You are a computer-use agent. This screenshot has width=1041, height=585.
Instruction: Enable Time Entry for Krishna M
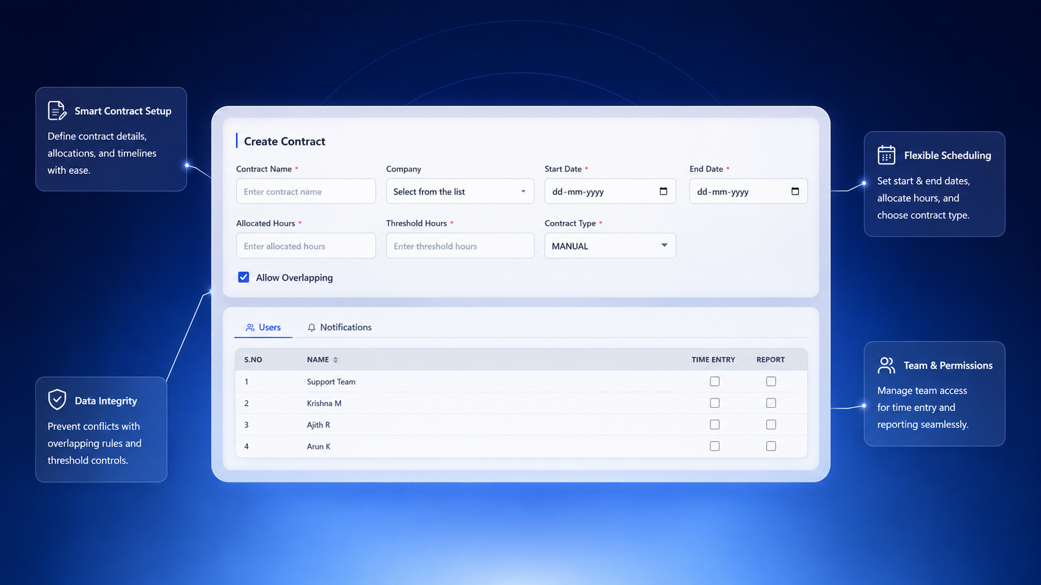pyautogui.click(x=715, y=403)
